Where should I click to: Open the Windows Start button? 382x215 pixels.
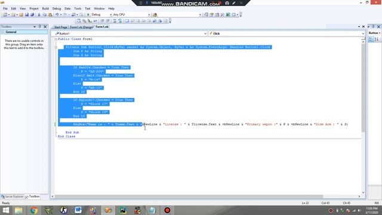[x=5, y=210]
